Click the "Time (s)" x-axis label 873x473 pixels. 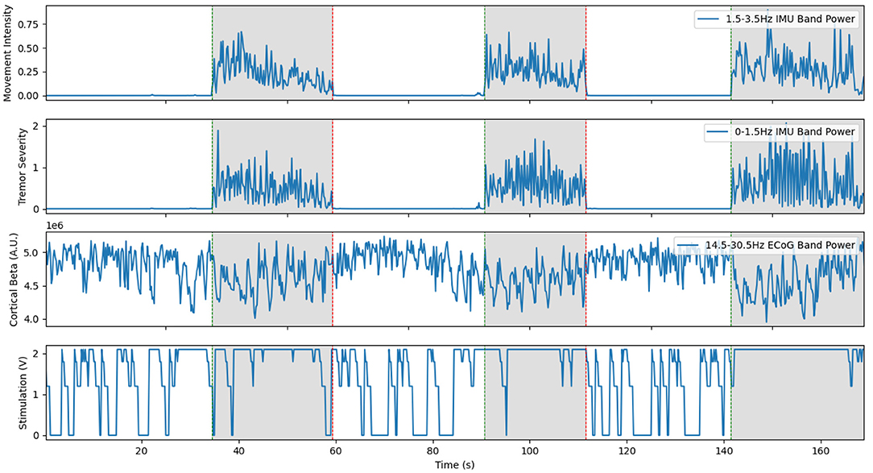pos(455,465)
